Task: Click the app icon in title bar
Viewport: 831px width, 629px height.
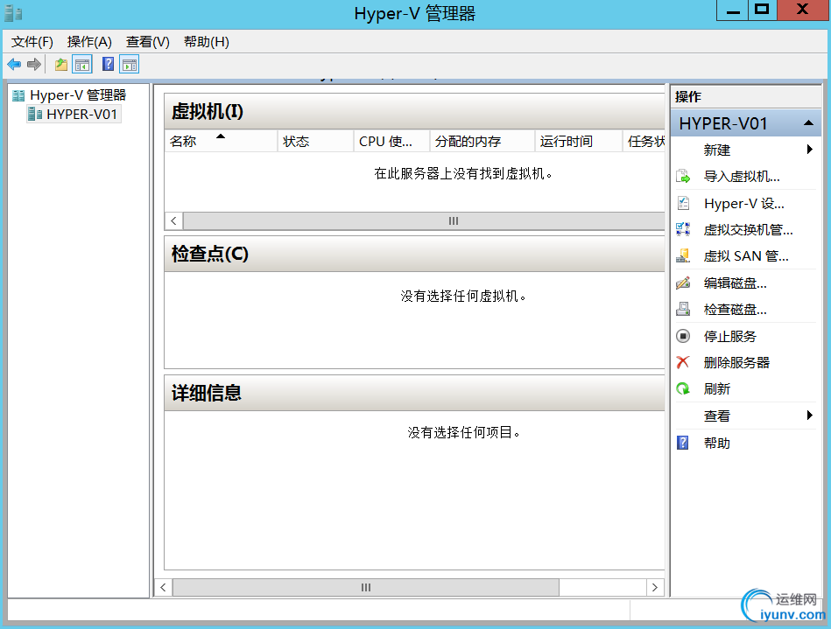Action: tap(13, 13)
